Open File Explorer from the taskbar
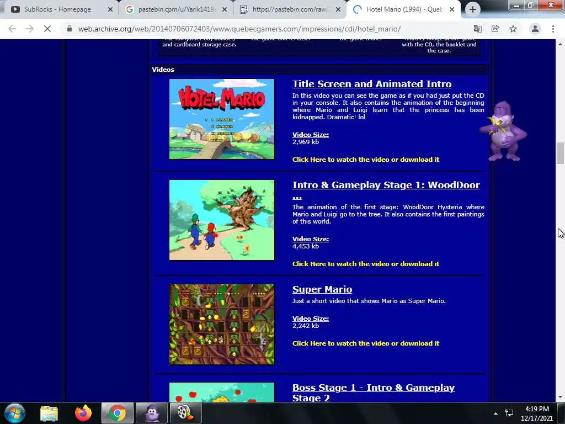Screen dimensions: 565x424 pos(49,413)
